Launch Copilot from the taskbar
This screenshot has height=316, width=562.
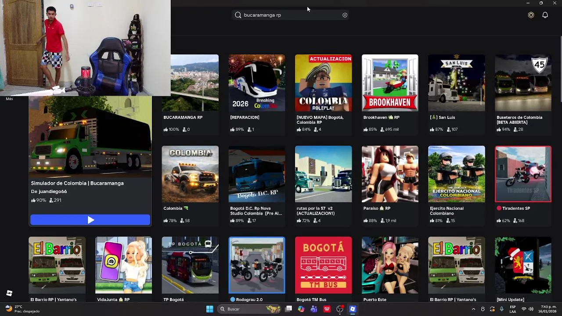pyautogui.click(x=301, y=309)
